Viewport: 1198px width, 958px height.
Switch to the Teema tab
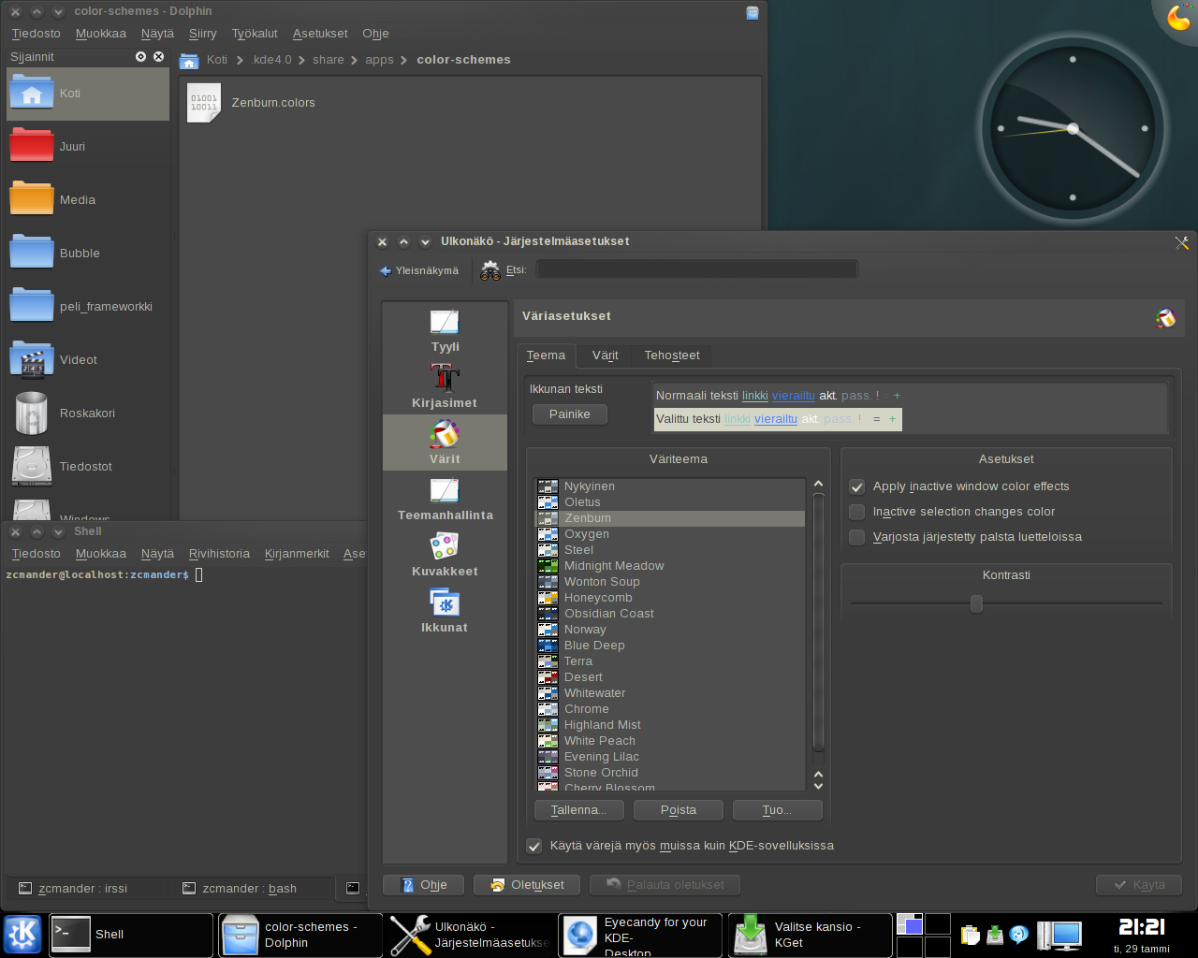pyautogui.click(x=546, y=356)
